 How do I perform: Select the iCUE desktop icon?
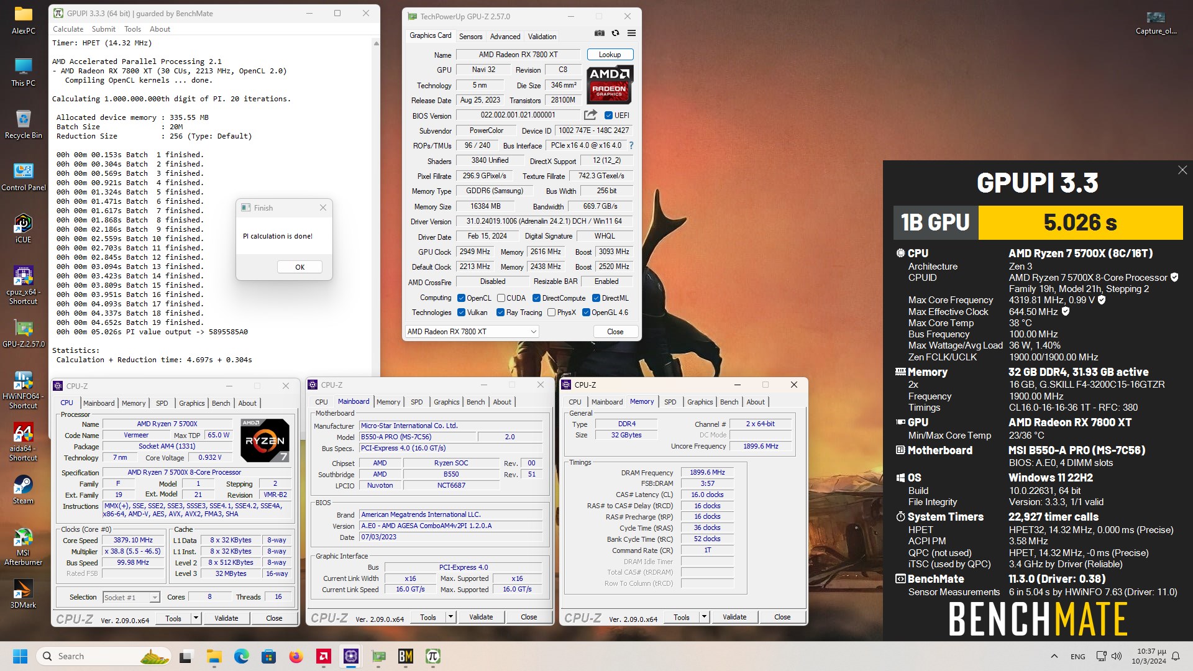point(24,229)
